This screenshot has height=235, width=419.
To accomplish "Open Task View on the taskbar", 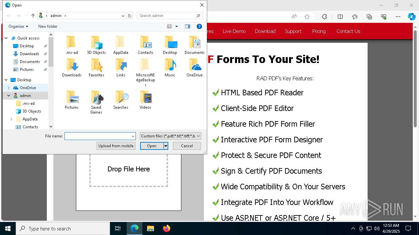I will [118, 228].
